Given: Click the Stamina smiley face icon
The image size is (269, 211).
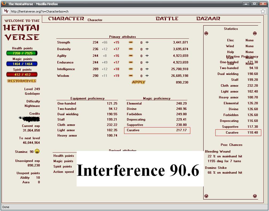Looking at the screenshot, I should (x=37, y=151).
